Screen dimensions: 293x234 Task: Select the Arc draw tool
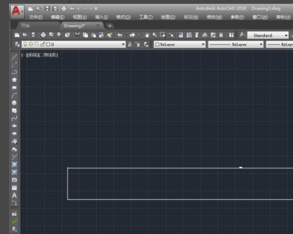(14, 95)
